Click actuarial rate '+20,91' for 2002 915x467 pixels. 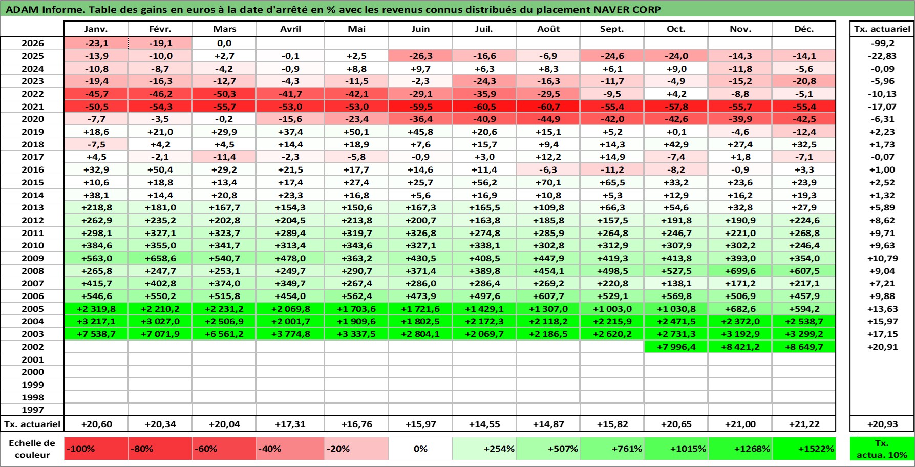[882, 347]
